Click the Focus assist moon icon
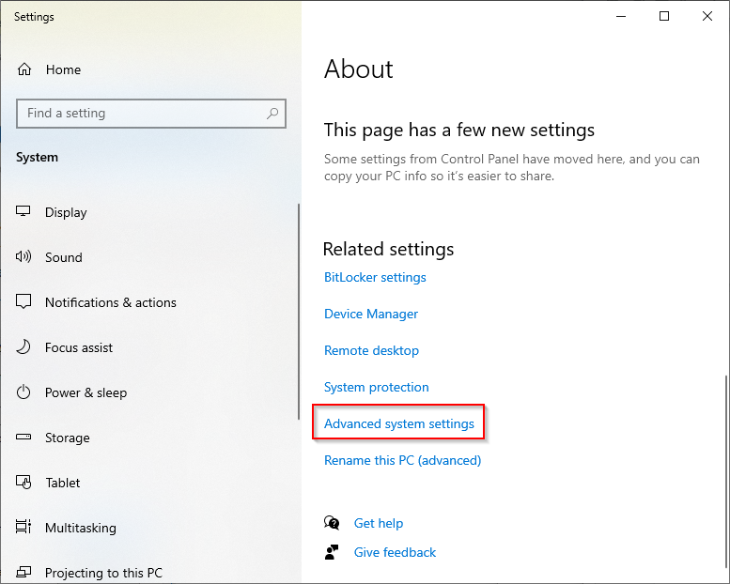Image resolution: width=730 pixels, height=584 pixels. (24, 347)
